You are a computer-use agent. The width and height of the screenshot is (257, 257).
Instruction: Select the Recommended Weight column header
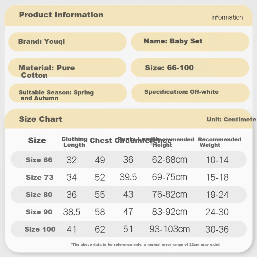(220, 142)
